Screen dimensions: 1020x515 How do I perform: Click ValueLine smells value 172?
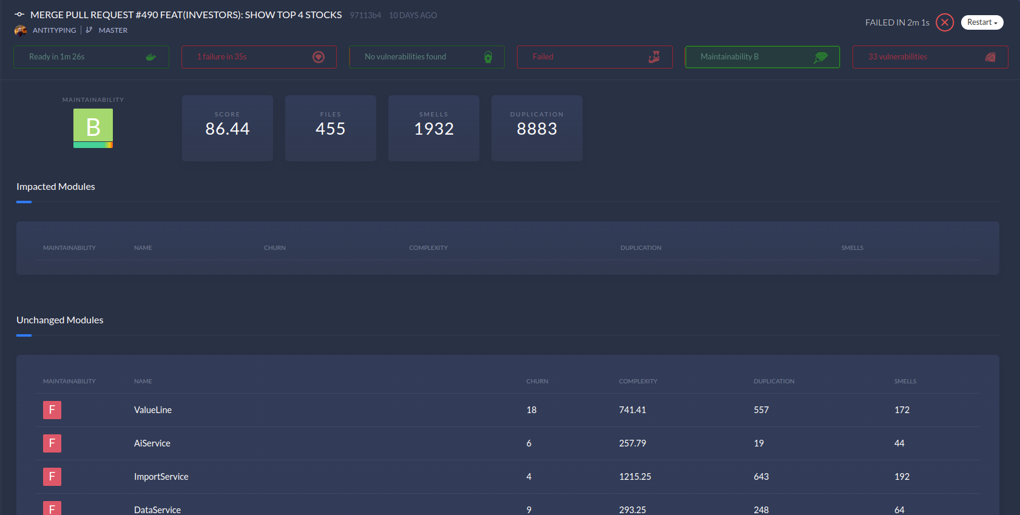tap(902, 410)
